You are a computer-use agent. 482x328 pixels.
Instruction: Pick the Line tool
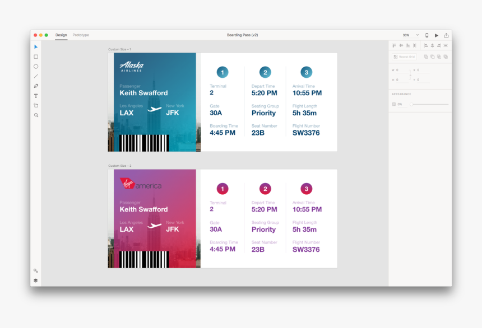click(36, 76)
